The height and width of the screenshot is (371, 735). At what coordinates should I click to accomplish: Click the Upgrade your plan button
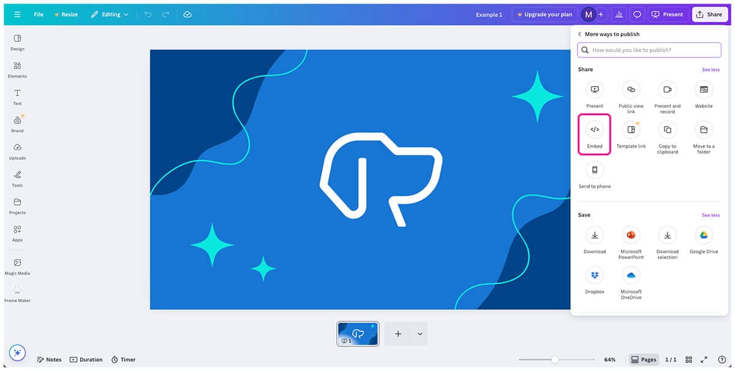545,14
